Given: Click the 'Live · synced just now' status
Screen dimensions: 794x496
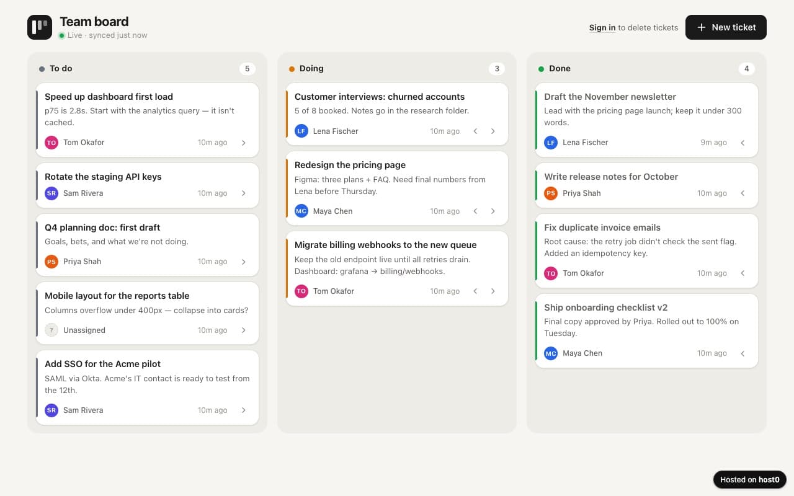Looking at the screenshot, I should (103, 35).
